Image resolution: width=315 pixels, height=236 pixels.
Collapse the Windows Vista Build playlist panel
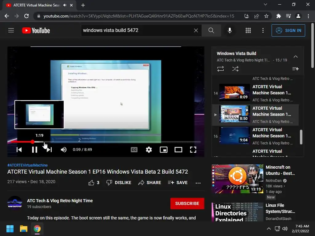point(296,57)
